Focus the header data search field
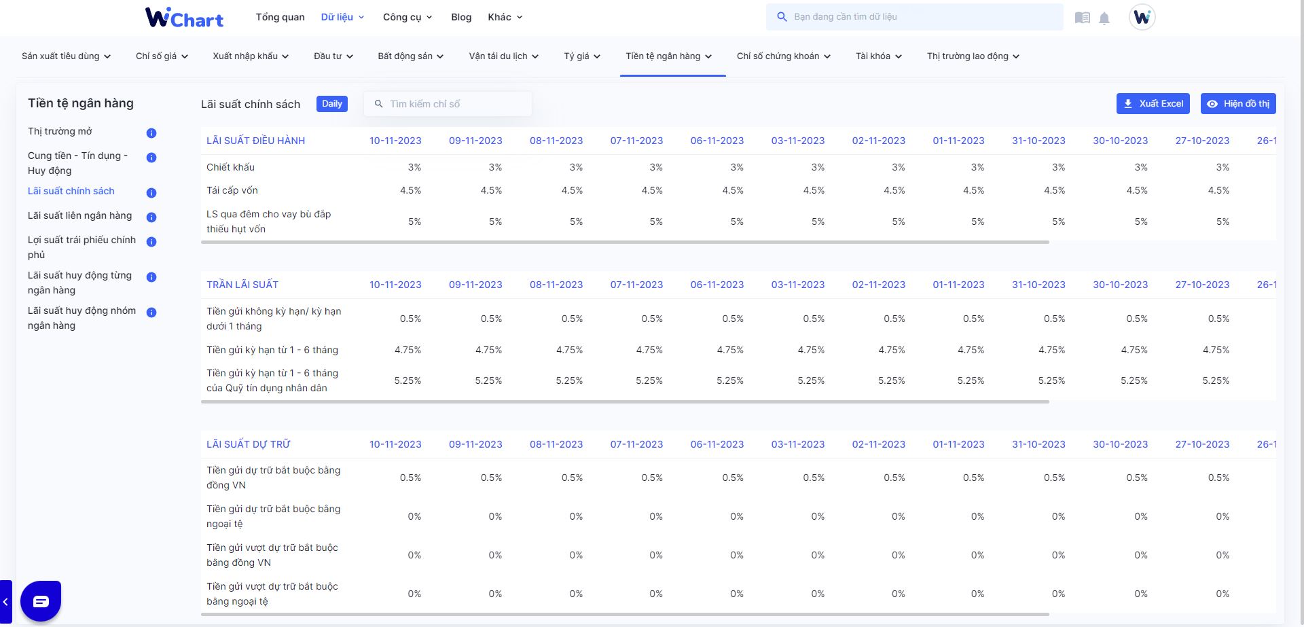1304x627 pixels. click(914, 17)
